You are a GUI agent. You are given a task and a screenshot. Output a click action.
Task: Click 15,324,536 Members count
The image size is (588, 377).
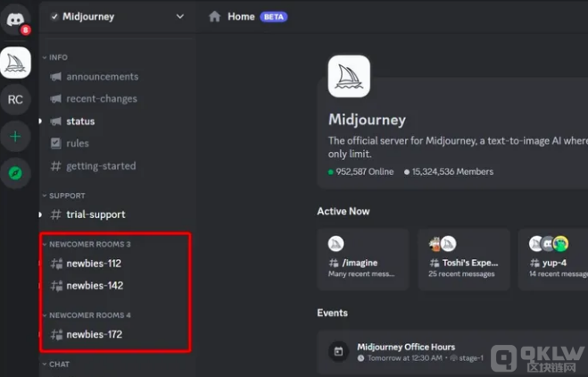pos(449,172)
